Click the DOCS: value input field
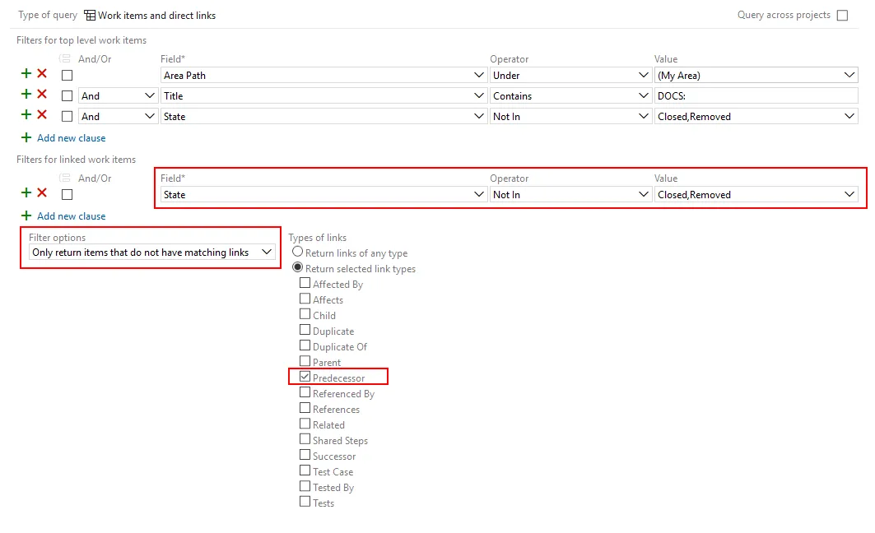 [x=756, y=96]
